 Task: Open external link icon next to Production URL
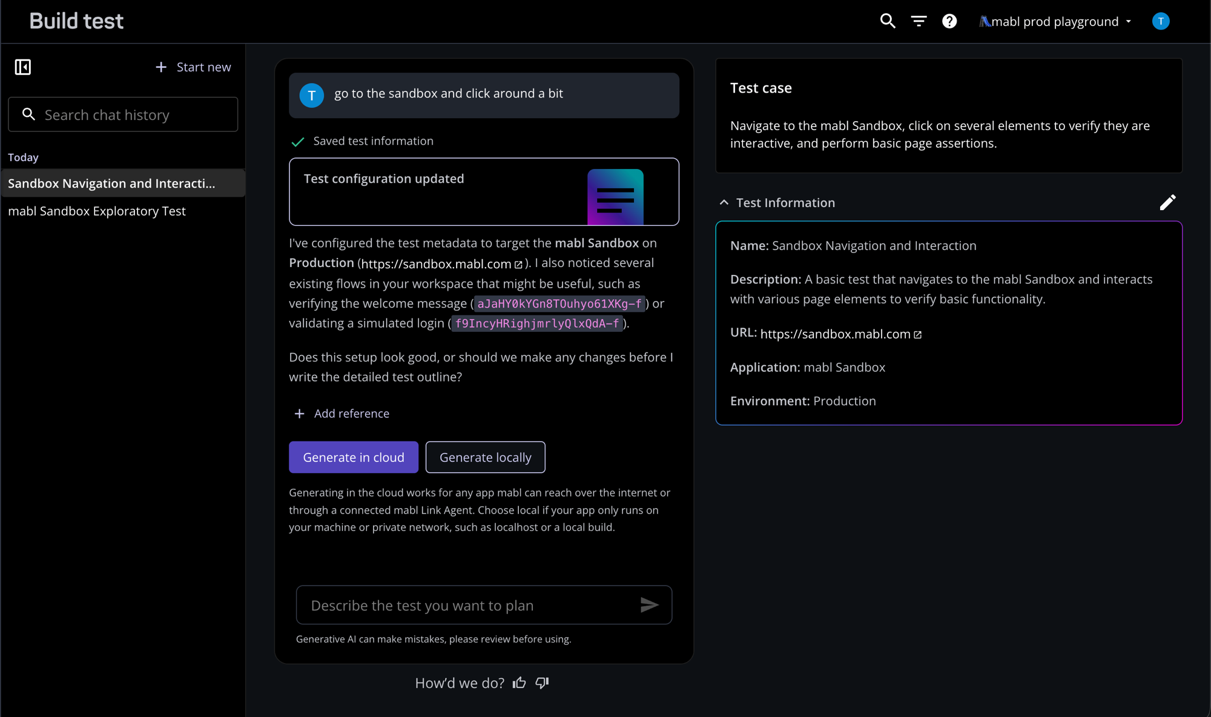[x=518, y=265]
